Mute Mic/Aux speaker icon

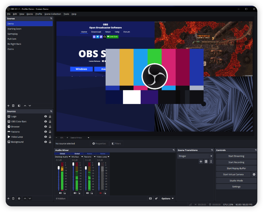[75, 193]
